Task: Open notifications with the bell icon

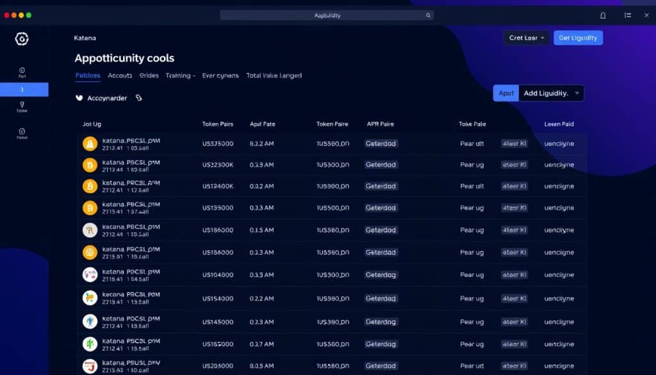Action: (603, 15)
